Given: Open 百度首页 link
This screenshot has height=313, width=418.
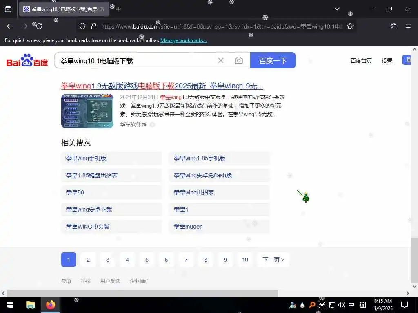Looking at the screenshot, I should (361, 61).
